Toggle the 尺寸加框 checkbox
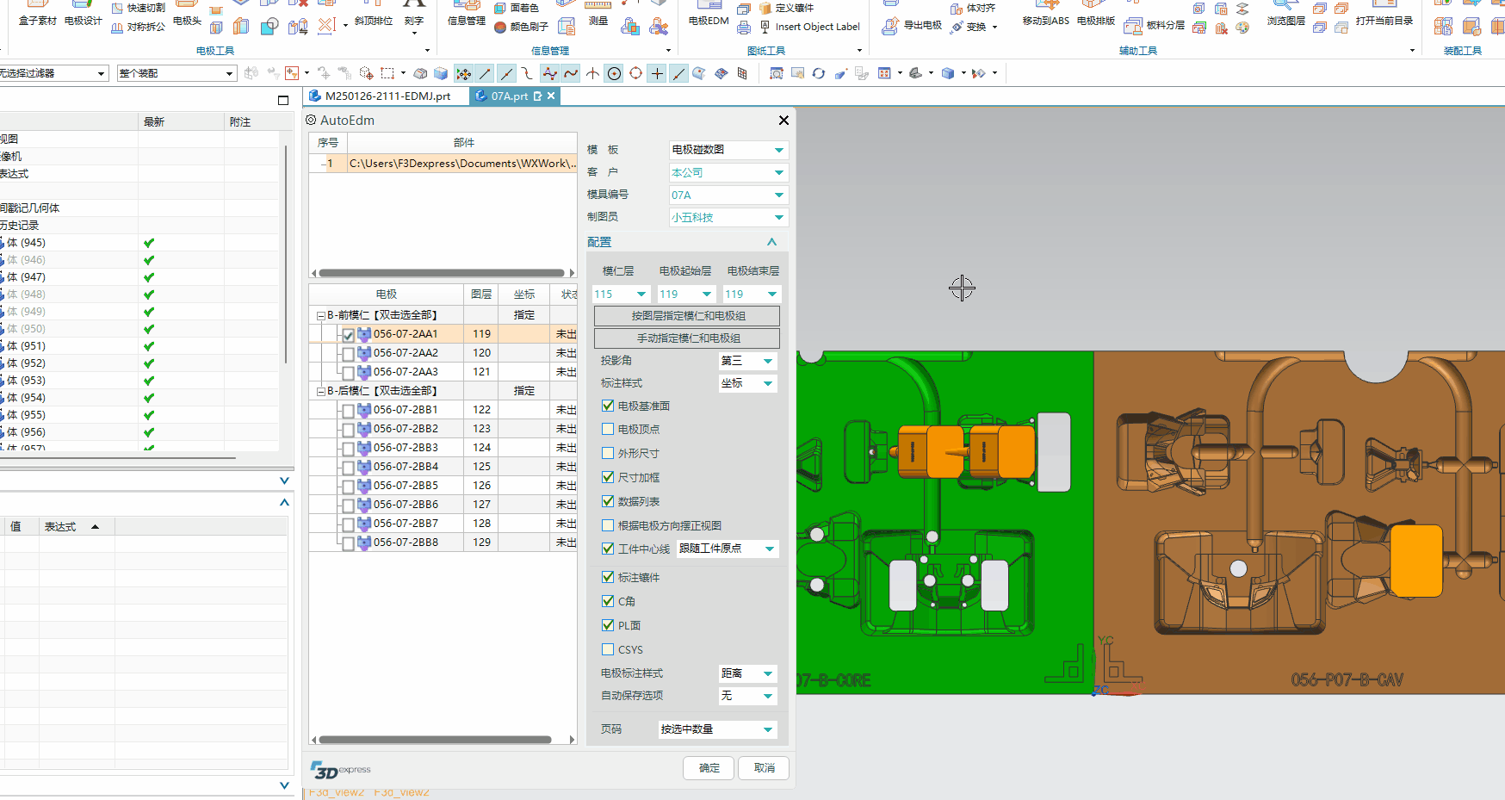This screenshot has height=800, width=1505. click(x=608, y=477)
